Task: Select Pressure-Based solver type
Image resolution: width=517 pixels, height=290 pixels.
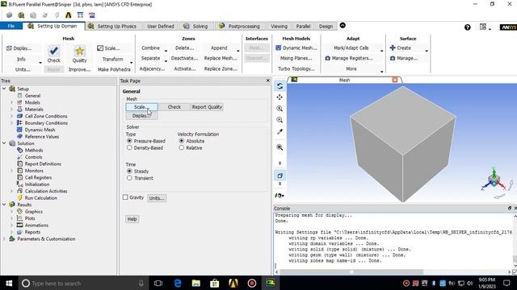Action: click(x=129, y=141)
